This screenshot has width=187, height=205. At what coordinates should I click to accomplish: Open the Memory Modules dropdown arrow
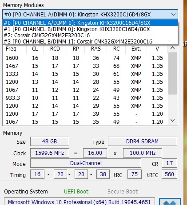pos(173,15)
